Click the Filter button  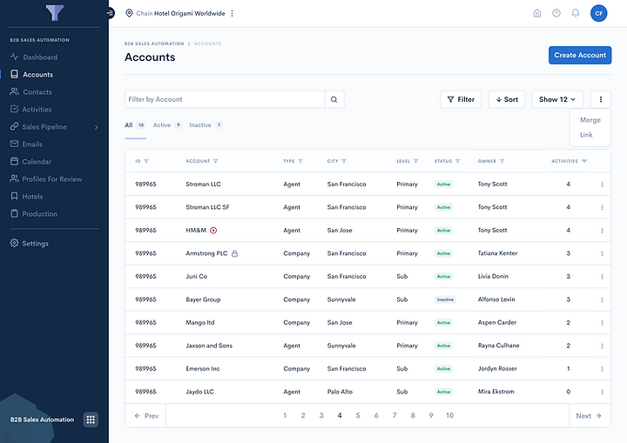point(461,99)
